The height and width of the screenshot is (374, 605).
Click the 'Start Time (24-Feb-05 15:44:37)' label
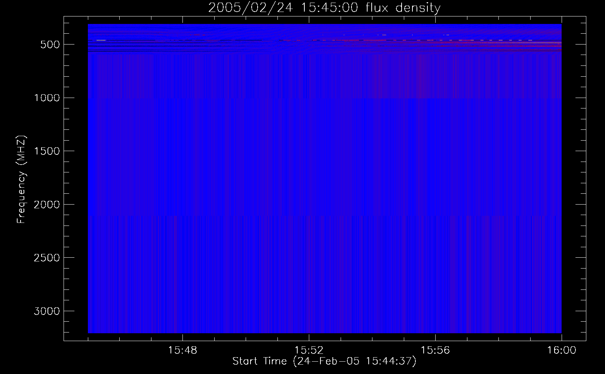click(x=324, y=361)
